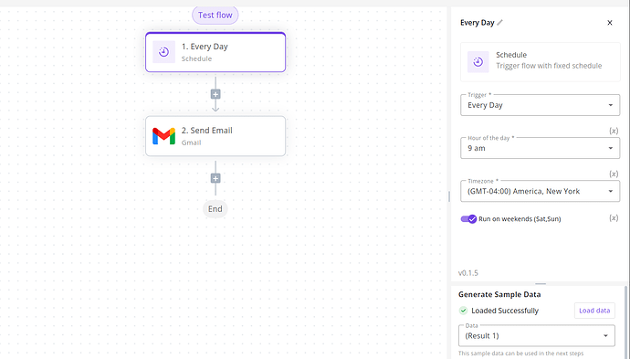Image resolution: width=630 pixels, height=359 pixels.
Task: Click the side panel resize handle
Action: (x=449, y=196)
